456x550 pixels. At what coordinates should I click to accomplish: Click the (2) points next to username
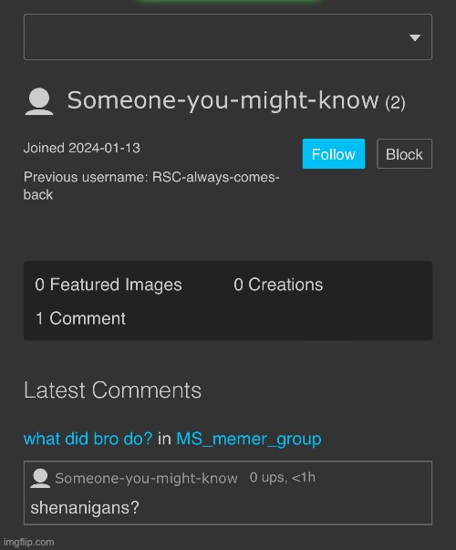tap(395, 103)
